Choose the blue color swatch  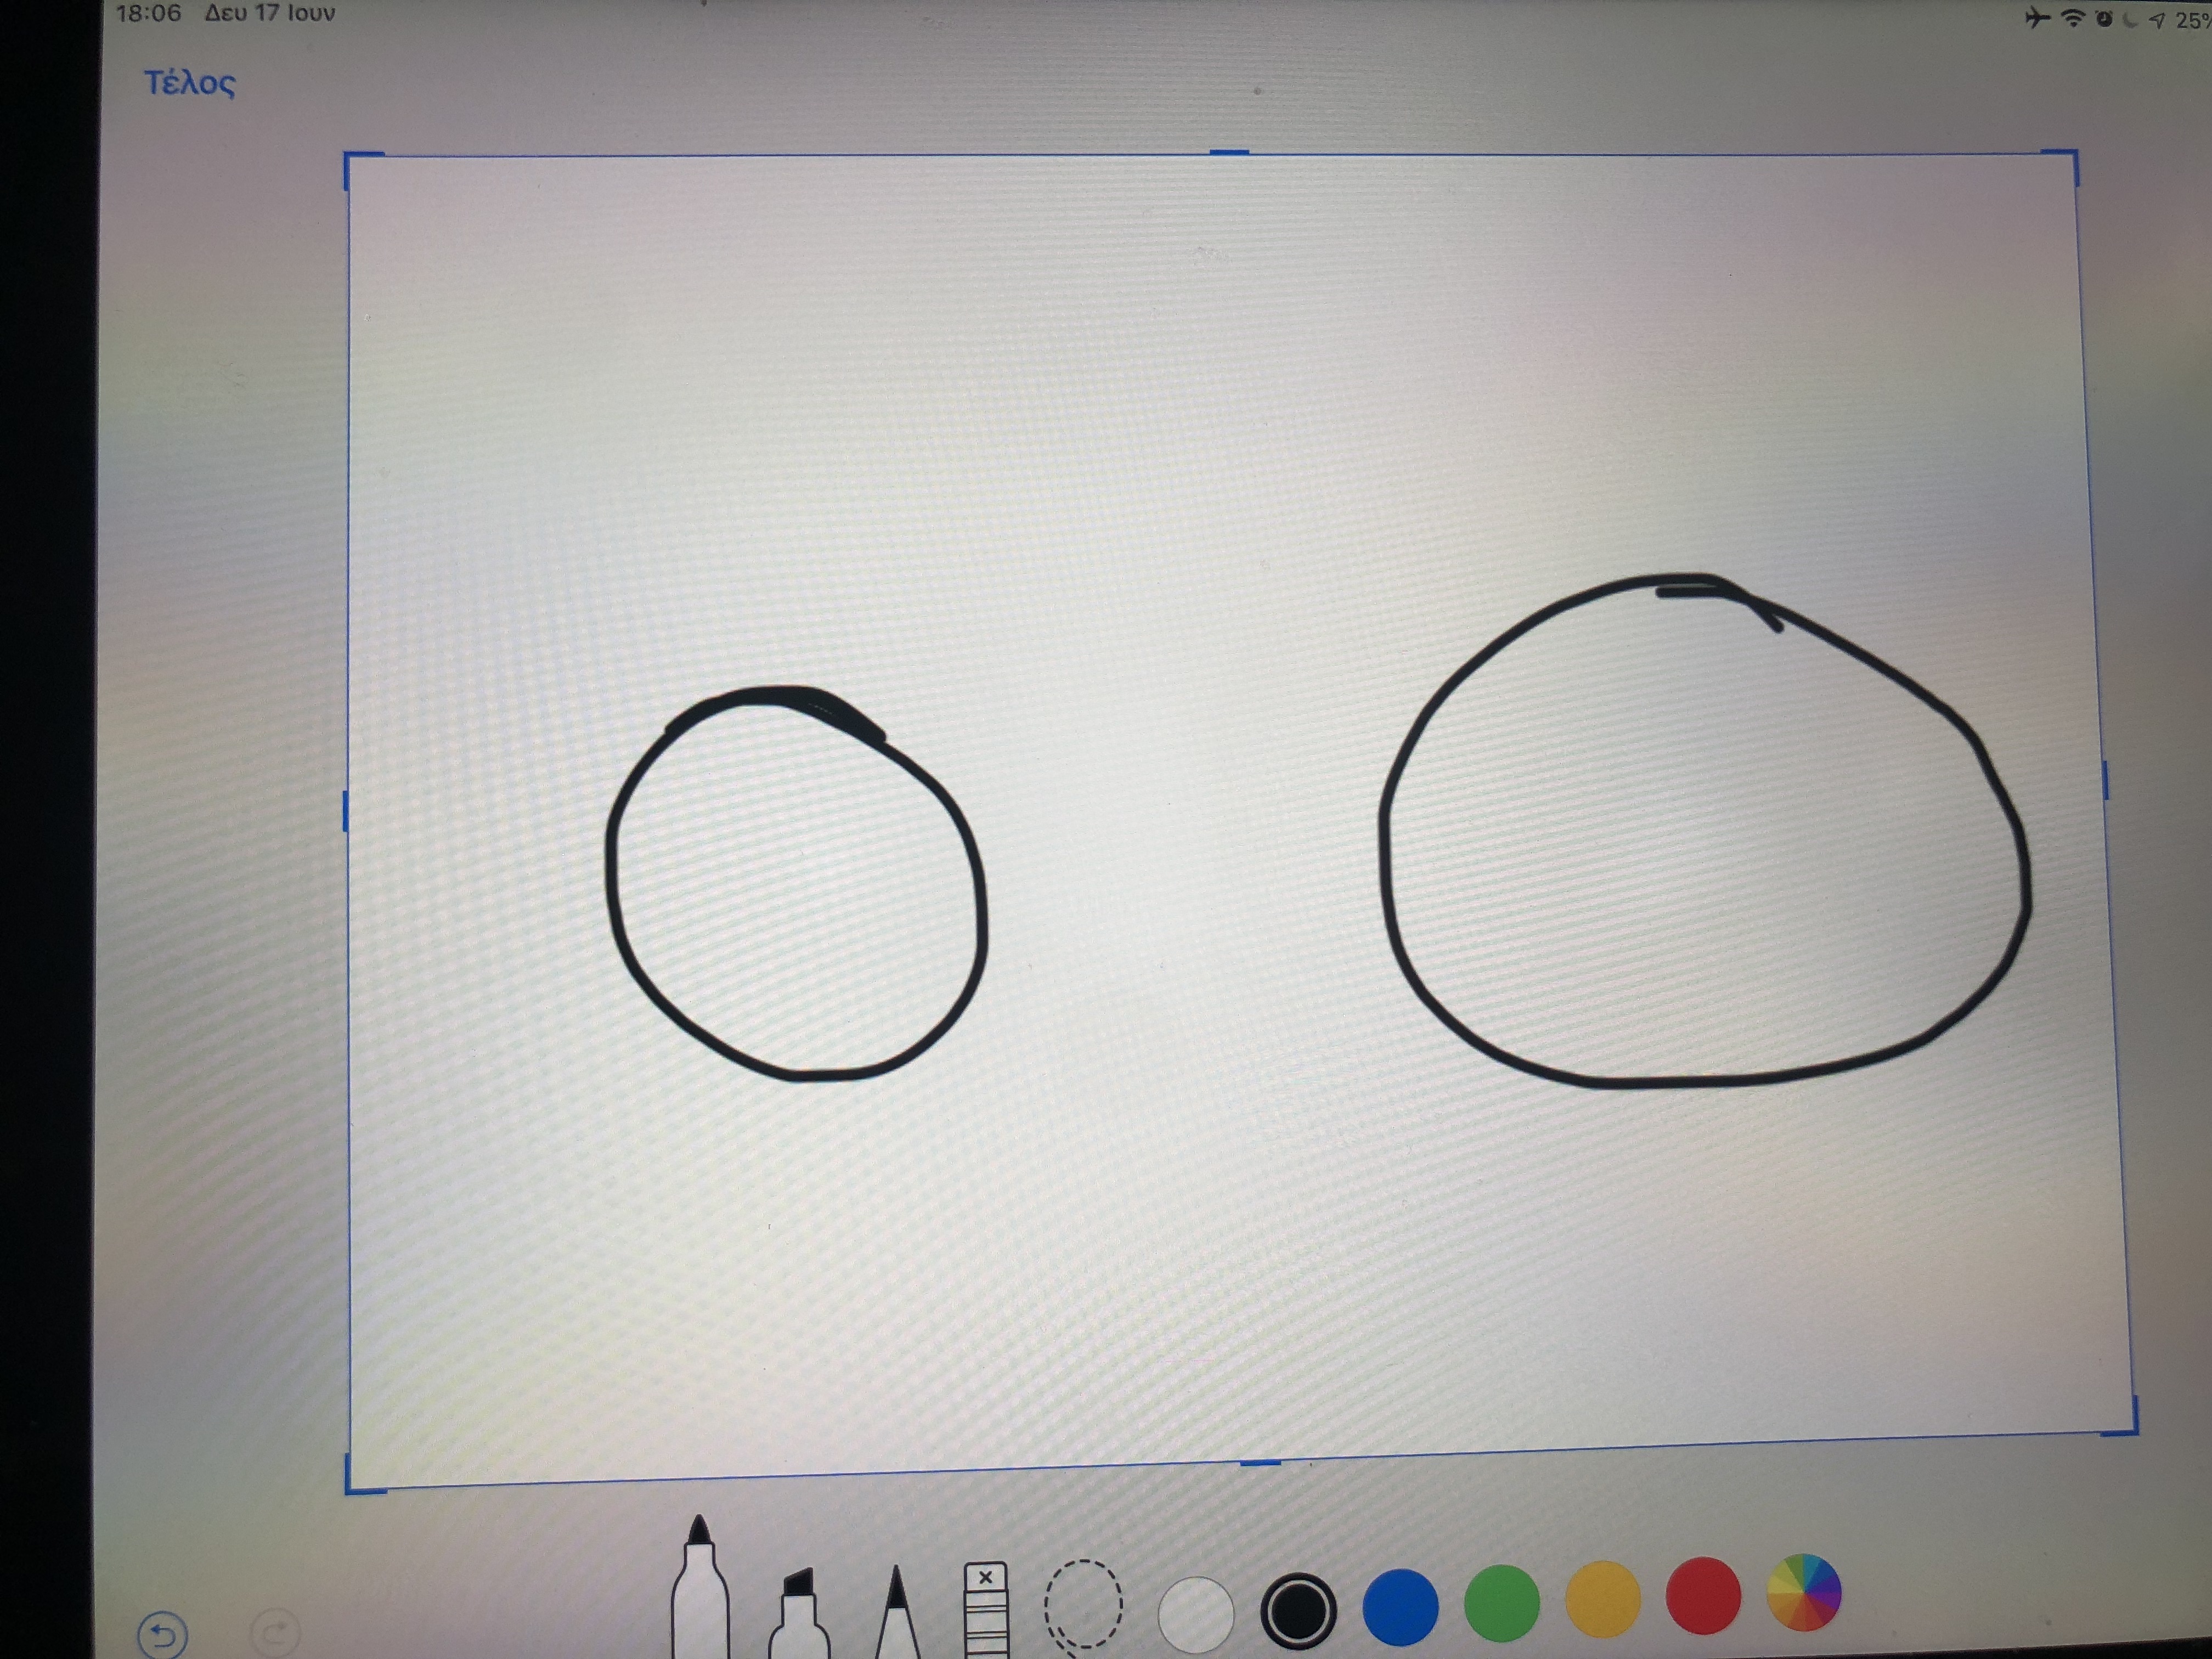(x=1400, y=1607)
